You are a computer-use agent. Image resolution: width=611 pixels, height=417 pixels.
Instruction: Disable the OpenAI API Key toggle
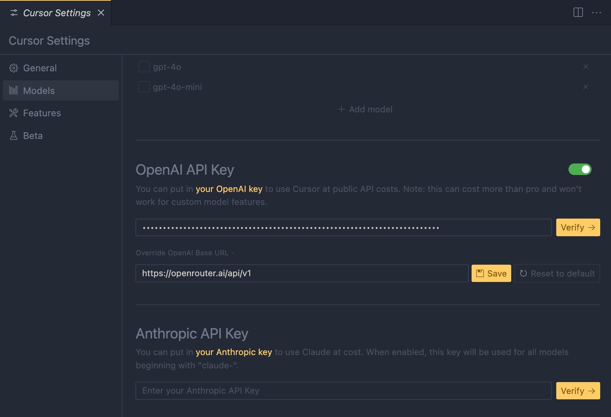click(580, 169)
